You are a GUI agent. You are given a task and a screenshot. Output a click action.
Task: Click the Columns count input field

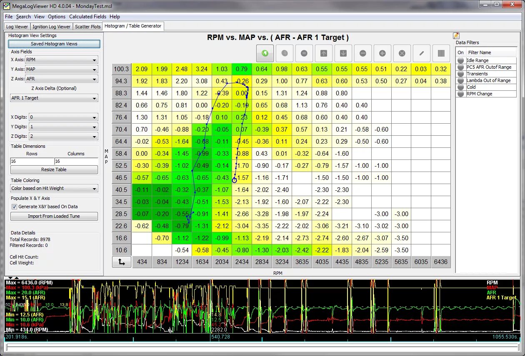click(x=76, y=161)
